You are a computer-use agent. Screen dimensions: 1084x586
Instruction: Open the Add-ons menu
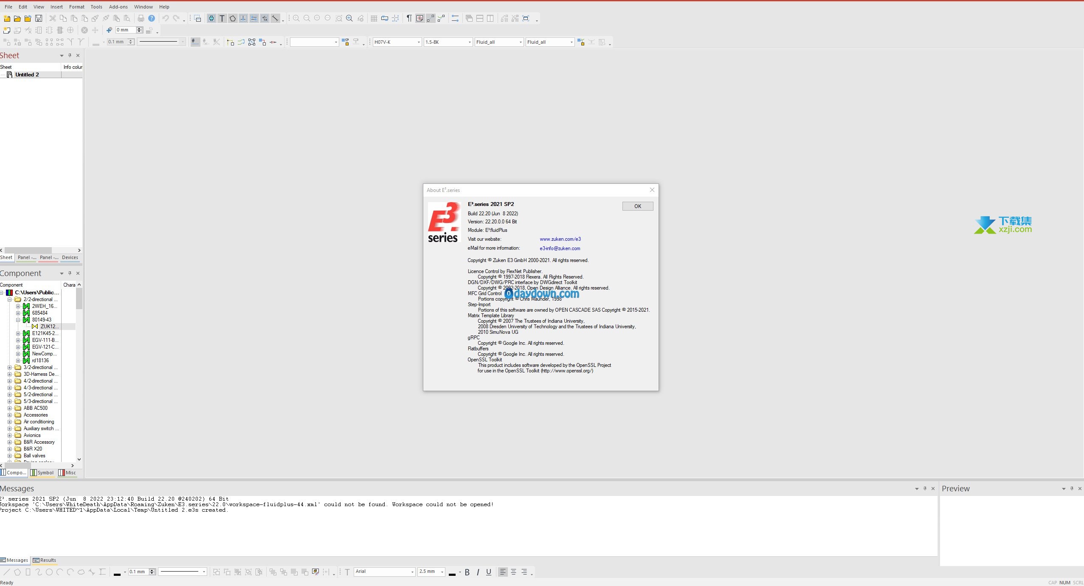[118, 7]
